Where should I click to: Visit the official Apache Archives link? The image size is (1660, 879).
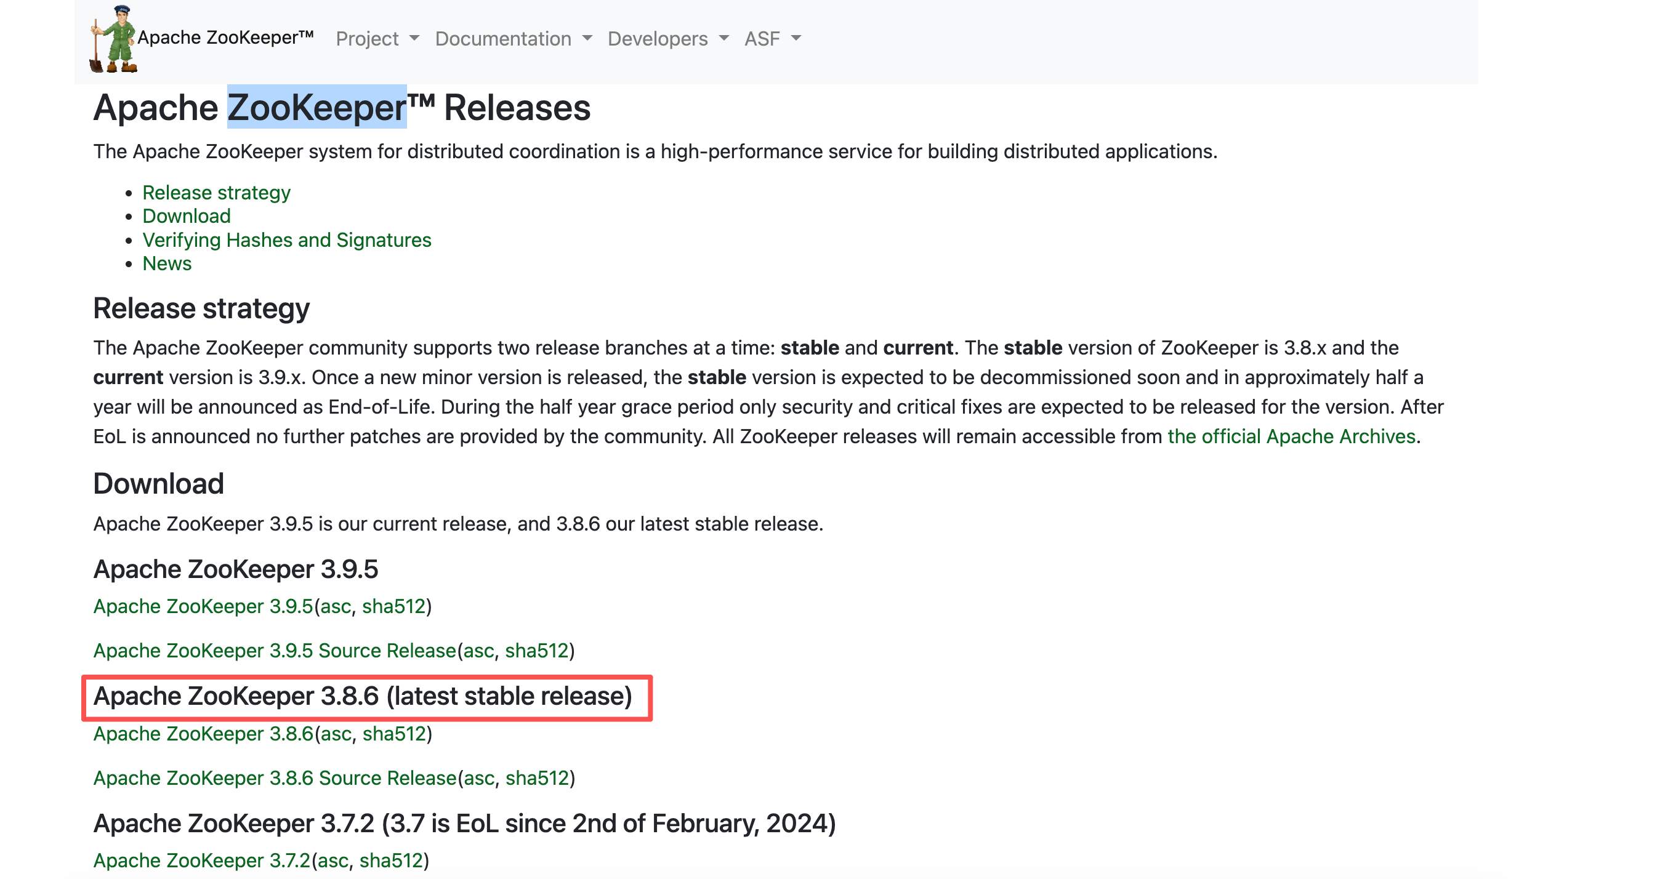pyautogui.click(x=1291, y=436)
